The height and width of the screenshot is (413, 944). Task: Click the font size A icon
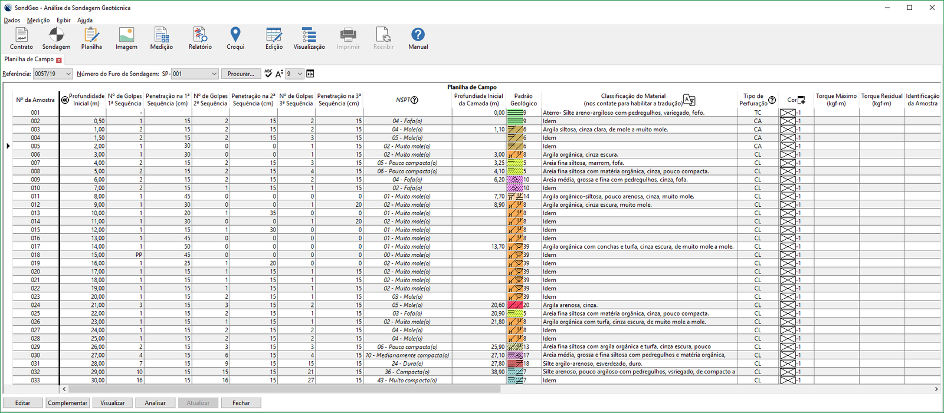pos(279,74)
